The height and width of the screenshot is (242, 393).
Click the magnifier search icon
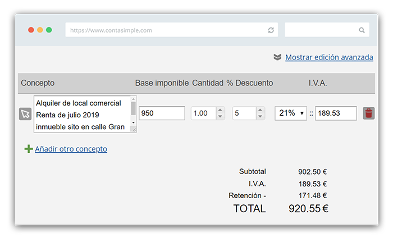[x=362, y=30]
